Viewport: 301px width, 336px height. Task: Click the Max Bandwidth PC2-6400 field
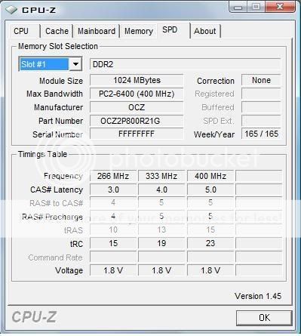click(x=137, y=94)
